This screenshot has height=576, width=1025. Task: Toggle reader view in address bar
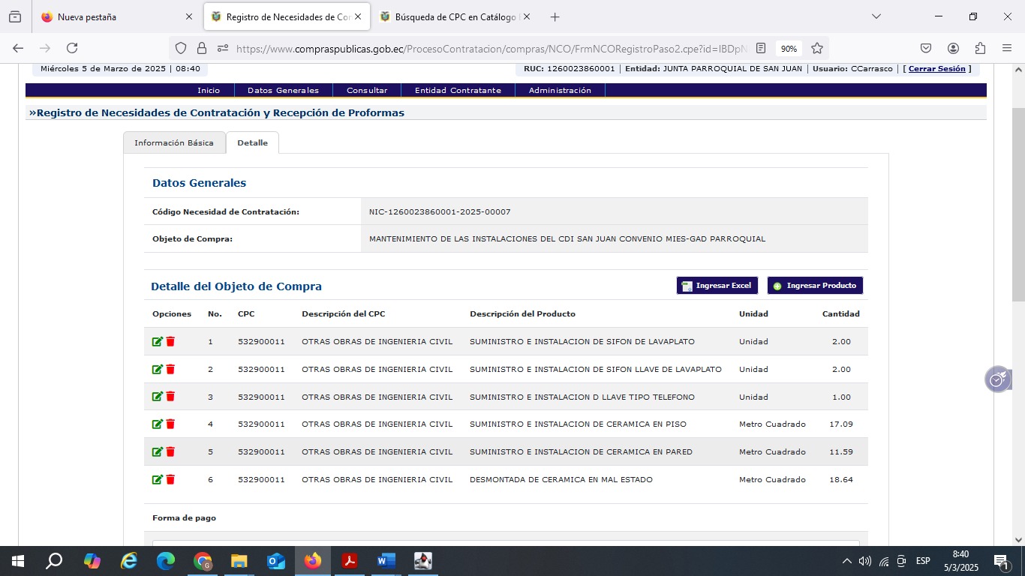pyautogui.click(x=761, y=48)
